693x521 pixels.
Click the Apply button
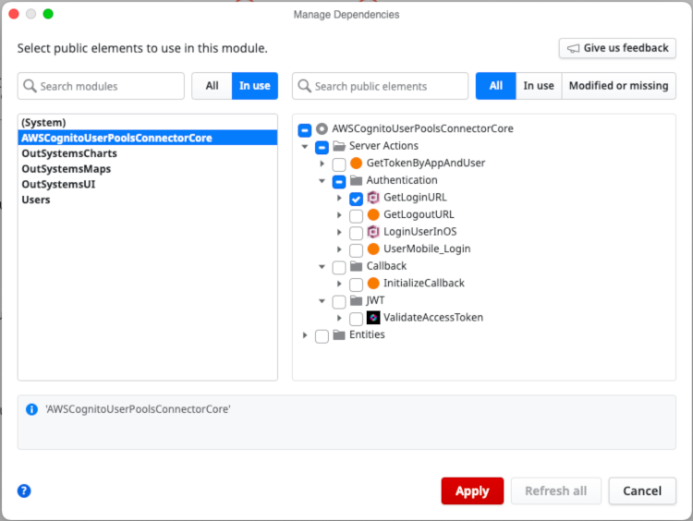[472, 491]
